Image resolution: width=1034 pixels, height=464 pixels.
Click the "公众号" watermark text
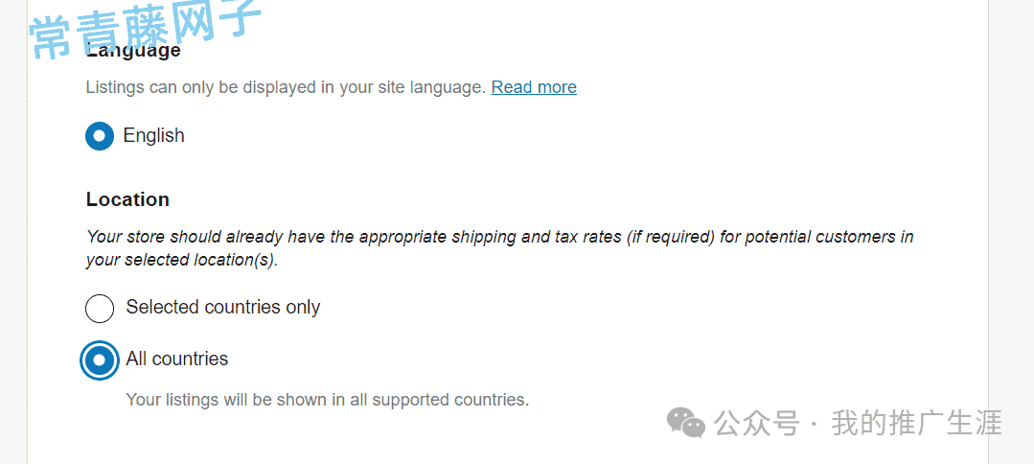pyautogui.click(x=756, y=423)
